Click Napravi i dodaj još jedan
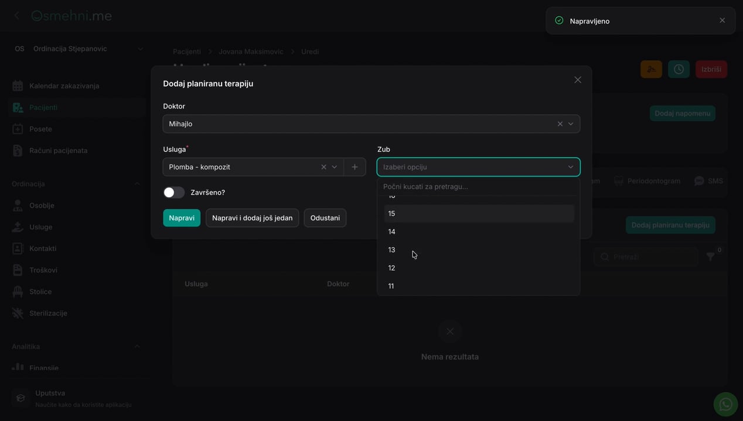Screen dimensions: 743x421 tap(252, 218)
